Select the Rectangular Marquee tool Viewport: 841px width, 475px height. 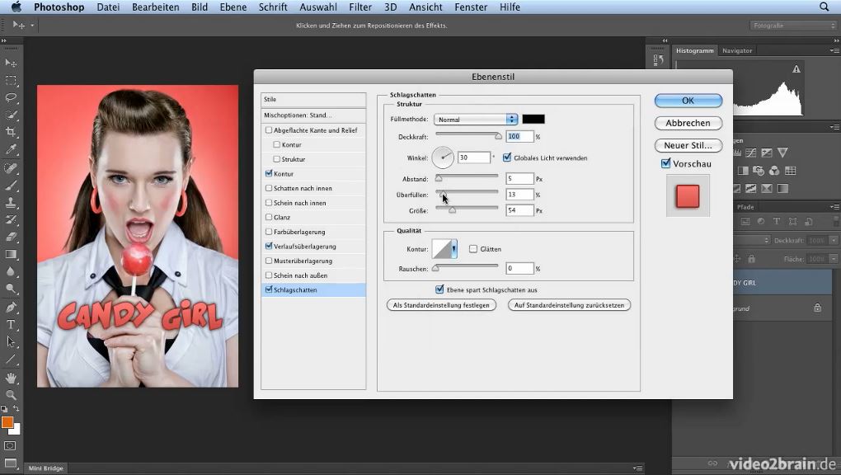(x=11, y=81)
